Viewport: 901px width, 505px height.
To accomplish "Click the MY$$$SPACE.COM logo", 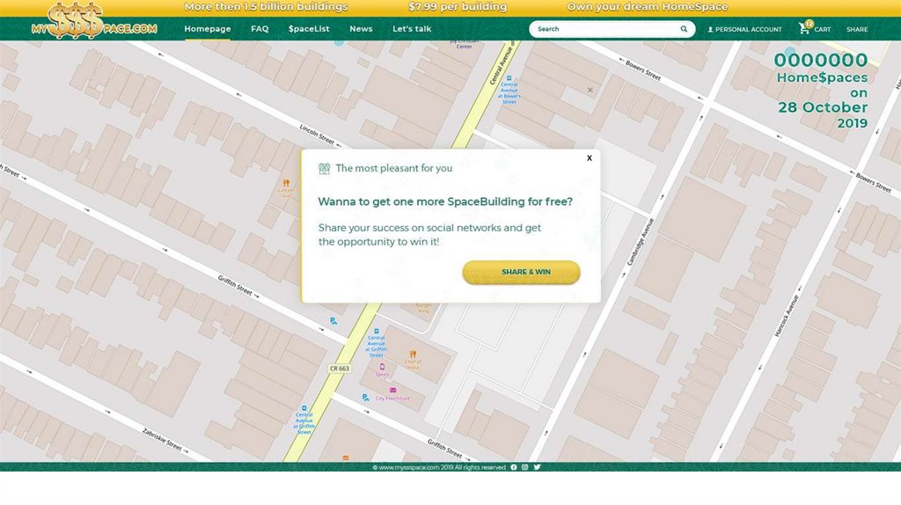I will tap(93, 21).
